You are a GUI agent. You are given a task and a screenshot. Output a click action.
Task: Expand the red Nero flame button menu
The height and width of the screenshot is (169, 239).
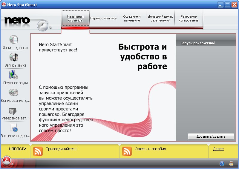pyautogui.click(x=6, y=161)
